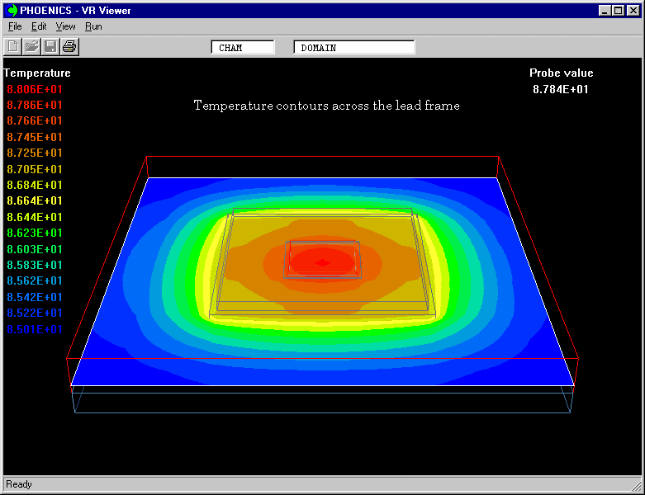Print using the printer toolbar icon
645x495 pixels.
tap(69, 46)
